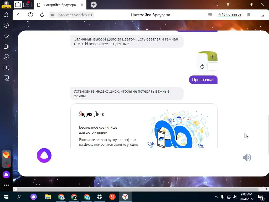The height and width of the screenshot is (202, 269).
Task: Open the Яндекс Диск promo card
Action: tap(144, 126)
